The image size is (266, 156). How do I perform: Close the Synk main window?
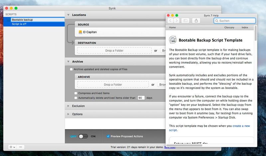coord(7,8)
